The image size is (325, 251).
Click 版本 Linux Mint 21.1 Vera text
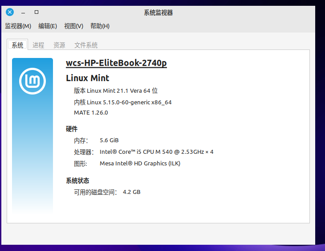116,91
